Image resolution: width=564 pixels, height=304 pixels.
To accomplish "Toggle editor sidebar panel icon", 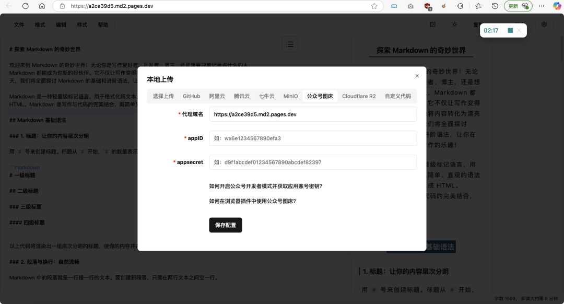I will (x=433, y=25).
